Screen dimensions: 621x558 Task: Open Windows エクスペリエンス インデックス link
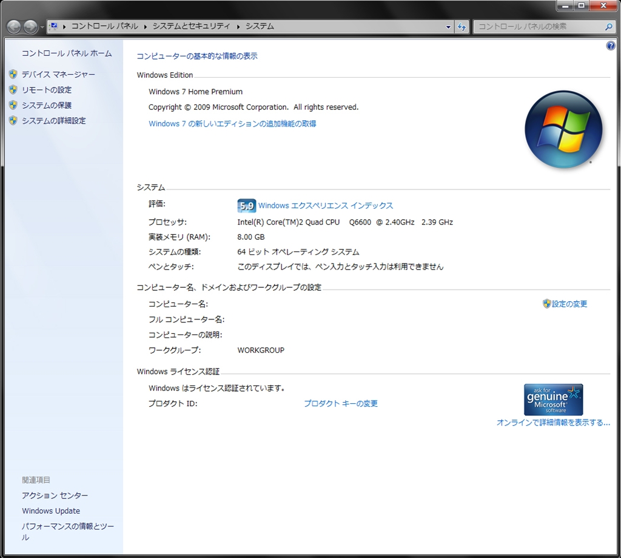pos(326,206)
